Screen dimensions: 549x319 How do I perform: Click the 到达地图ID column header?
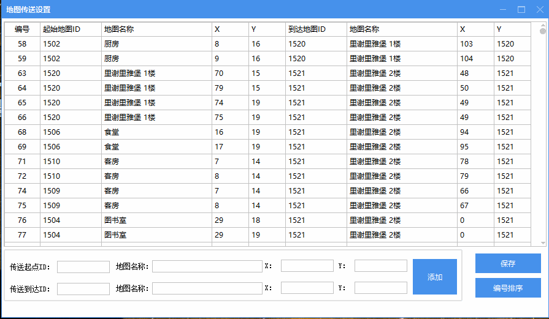point(316,29)
